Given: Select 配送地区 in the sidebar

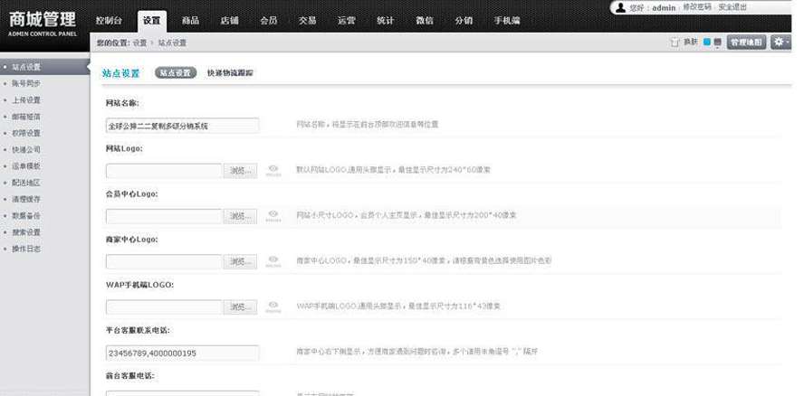Looking at the screenshot, I should point(26,183).
